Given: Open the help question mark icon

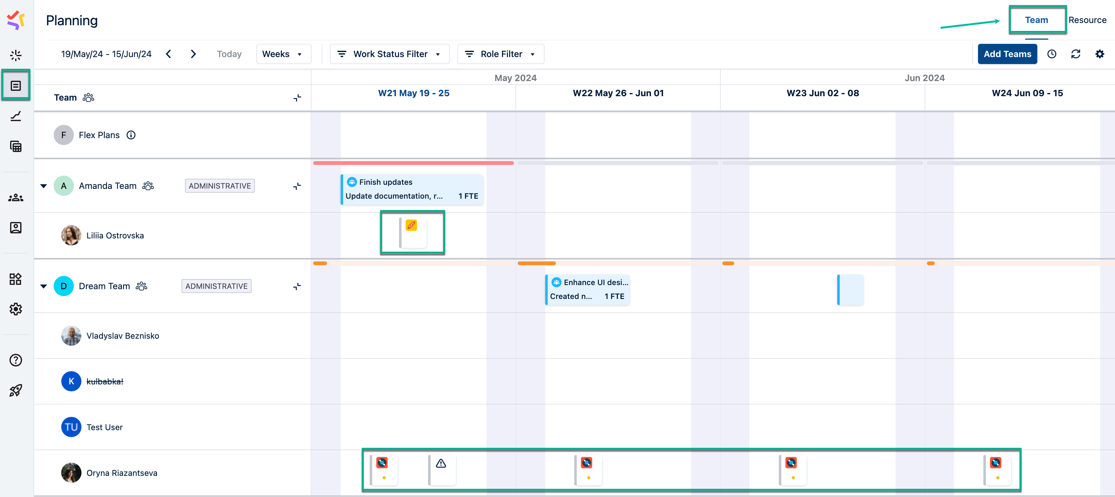Looking at the screenshot, I should tap(15, 360).
